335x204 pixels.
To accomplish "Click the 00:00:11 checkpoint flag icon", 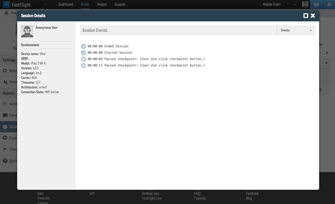I will 83,66.
